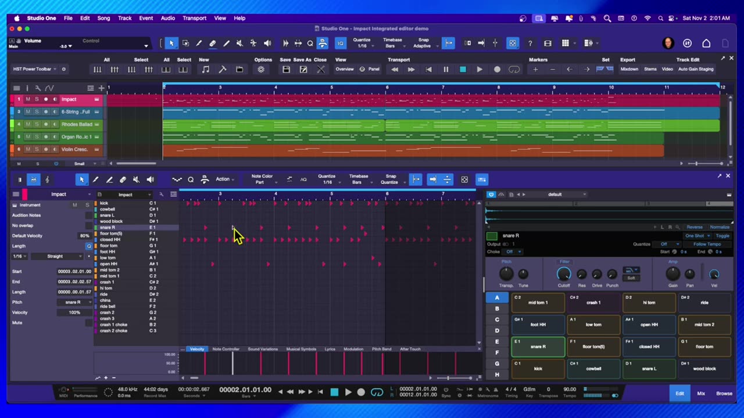Select the Eraser tool in the editor toolbar
This screenshot has width=744, height=418.
pos(123,179)
